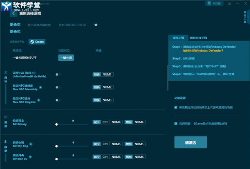Select the 操作步骤 tab
Viewport: 250px width, 169px height.
179,37
